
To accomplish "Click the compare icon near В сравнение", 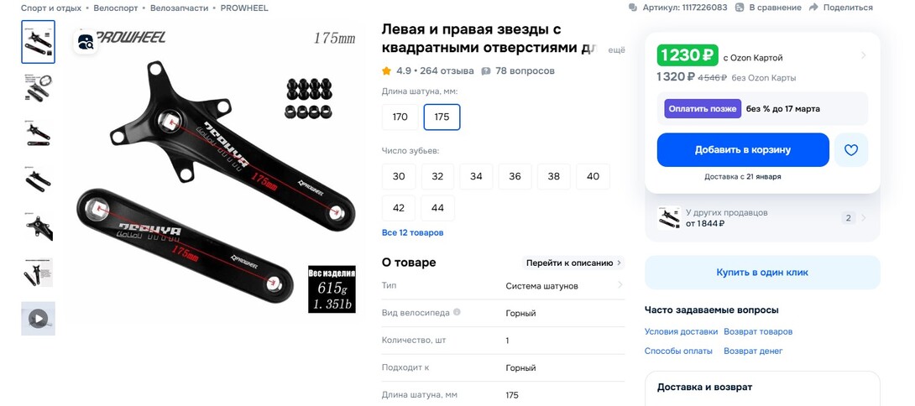I will click(740, 8).
